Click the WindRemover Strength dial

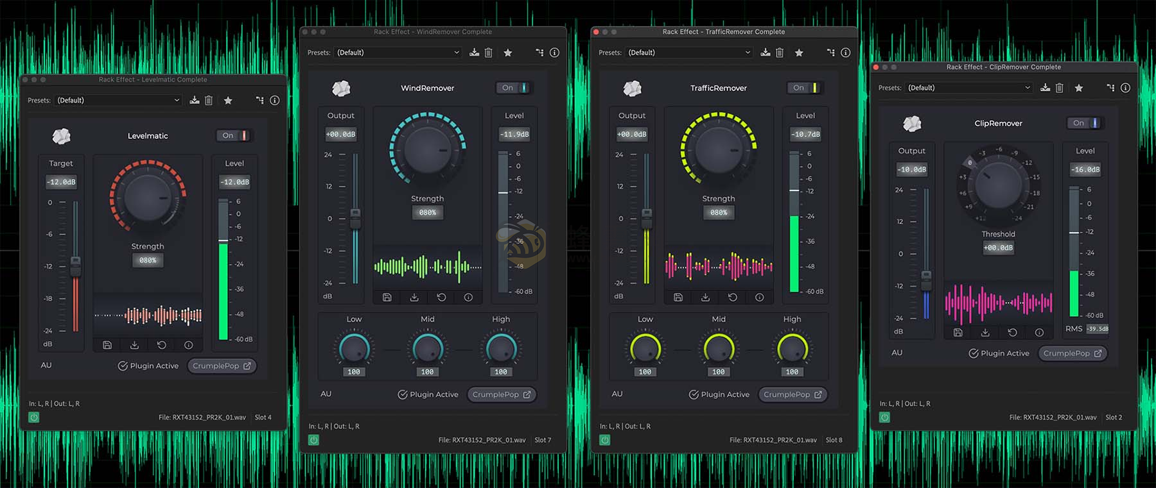coord(428,150)
